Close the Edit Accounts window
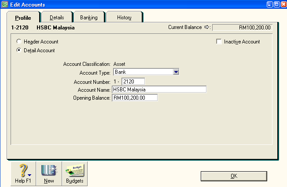 283,4
